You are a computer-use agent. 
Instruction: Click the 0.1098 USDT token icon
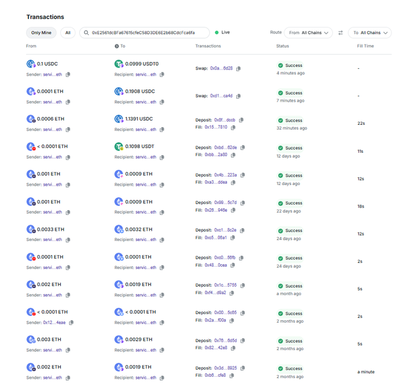[119, 146]
